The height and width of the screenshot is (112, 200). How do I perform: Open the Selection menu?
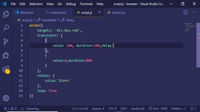pos(36,4)
